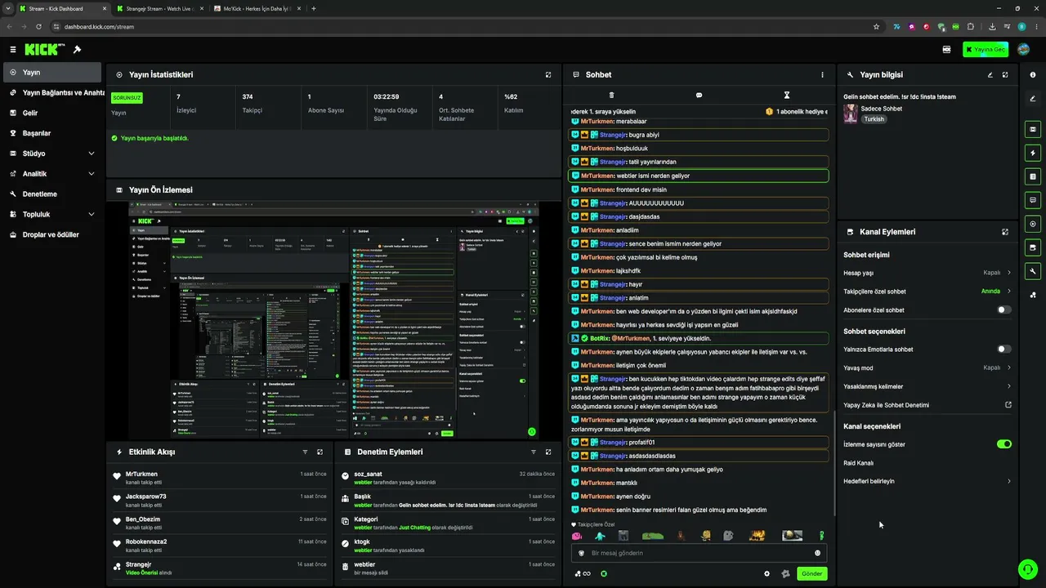Open Yavaş mod setting showing Kapalı
1046x588 pixels.
928,367
